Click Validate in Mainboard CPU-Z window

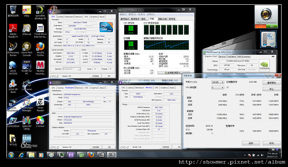pyautogui.click(x=96, y=147)
